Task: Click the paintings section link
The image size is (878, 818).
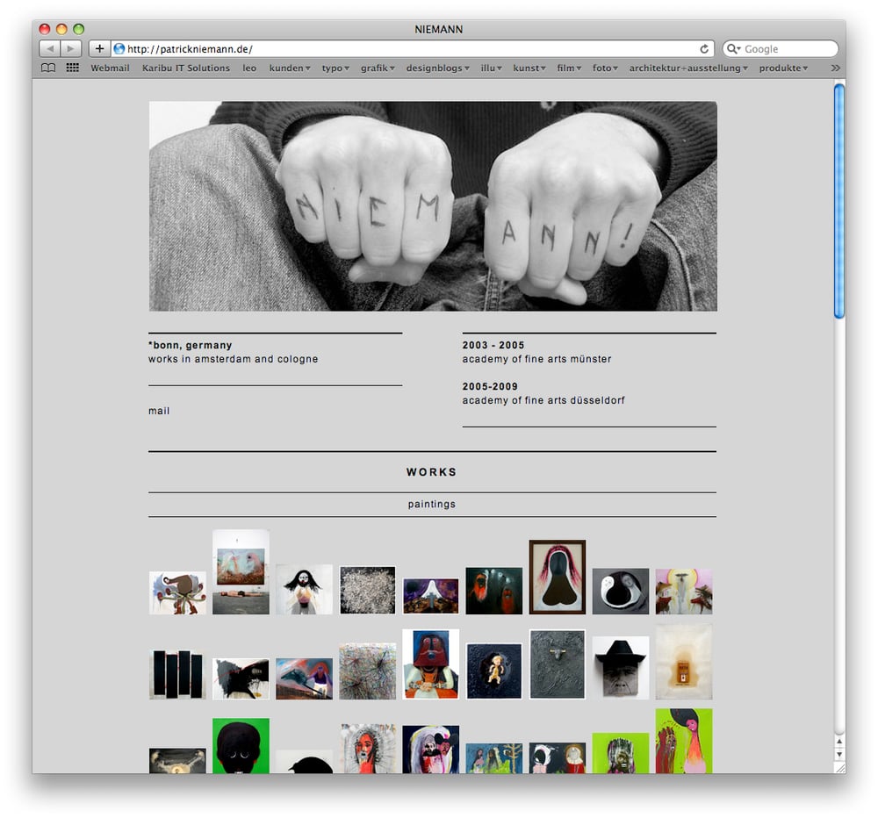Action: point(432,504)
